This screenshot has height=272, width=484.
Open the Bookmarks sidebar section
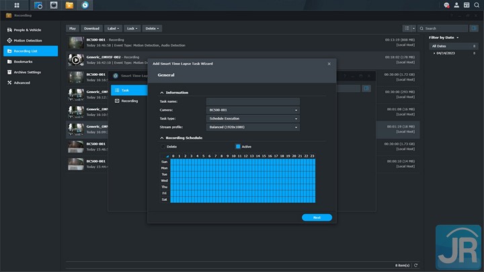(x=28, y=62)
